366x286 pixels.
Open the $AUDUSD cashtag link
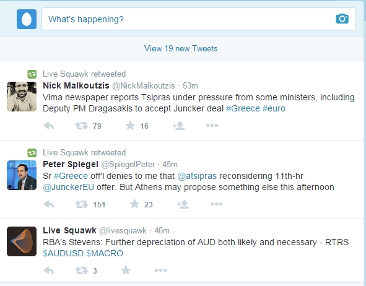point(63,253)
